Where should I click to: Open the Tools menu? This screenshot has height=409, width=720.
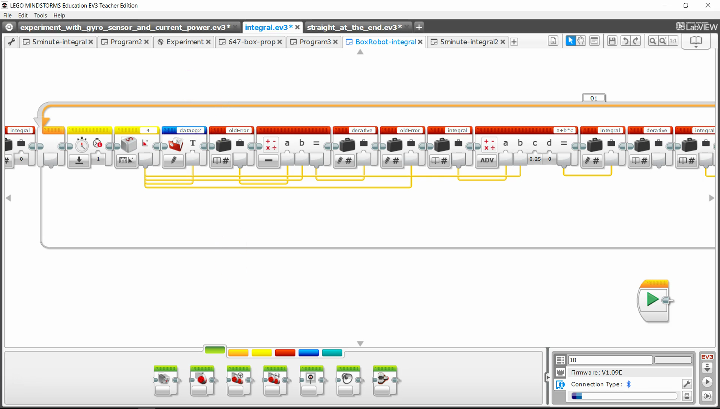click(41, 16)
